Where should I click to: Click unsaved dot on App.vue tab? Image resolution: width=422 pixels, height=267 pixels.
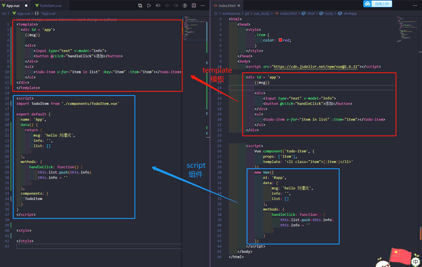[x=26, y=6]
